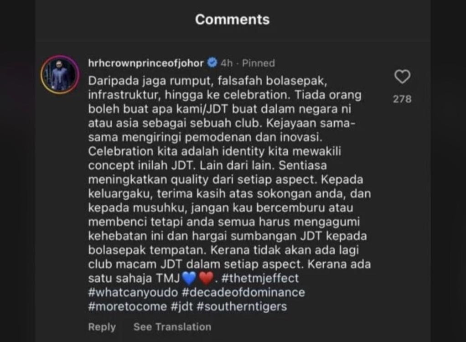The width and height of the screenshot is (466, 342).
Task: Open the #moretocome hashtag
Action: (128, 306)
